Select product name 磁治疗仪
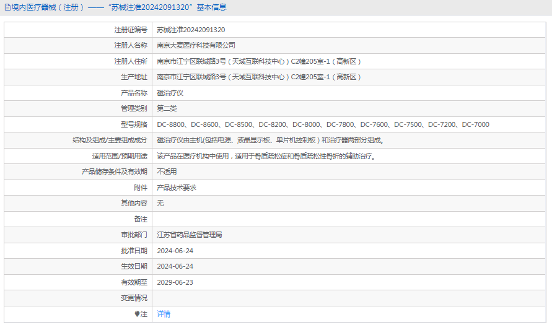552x325 pixels. 170,93
